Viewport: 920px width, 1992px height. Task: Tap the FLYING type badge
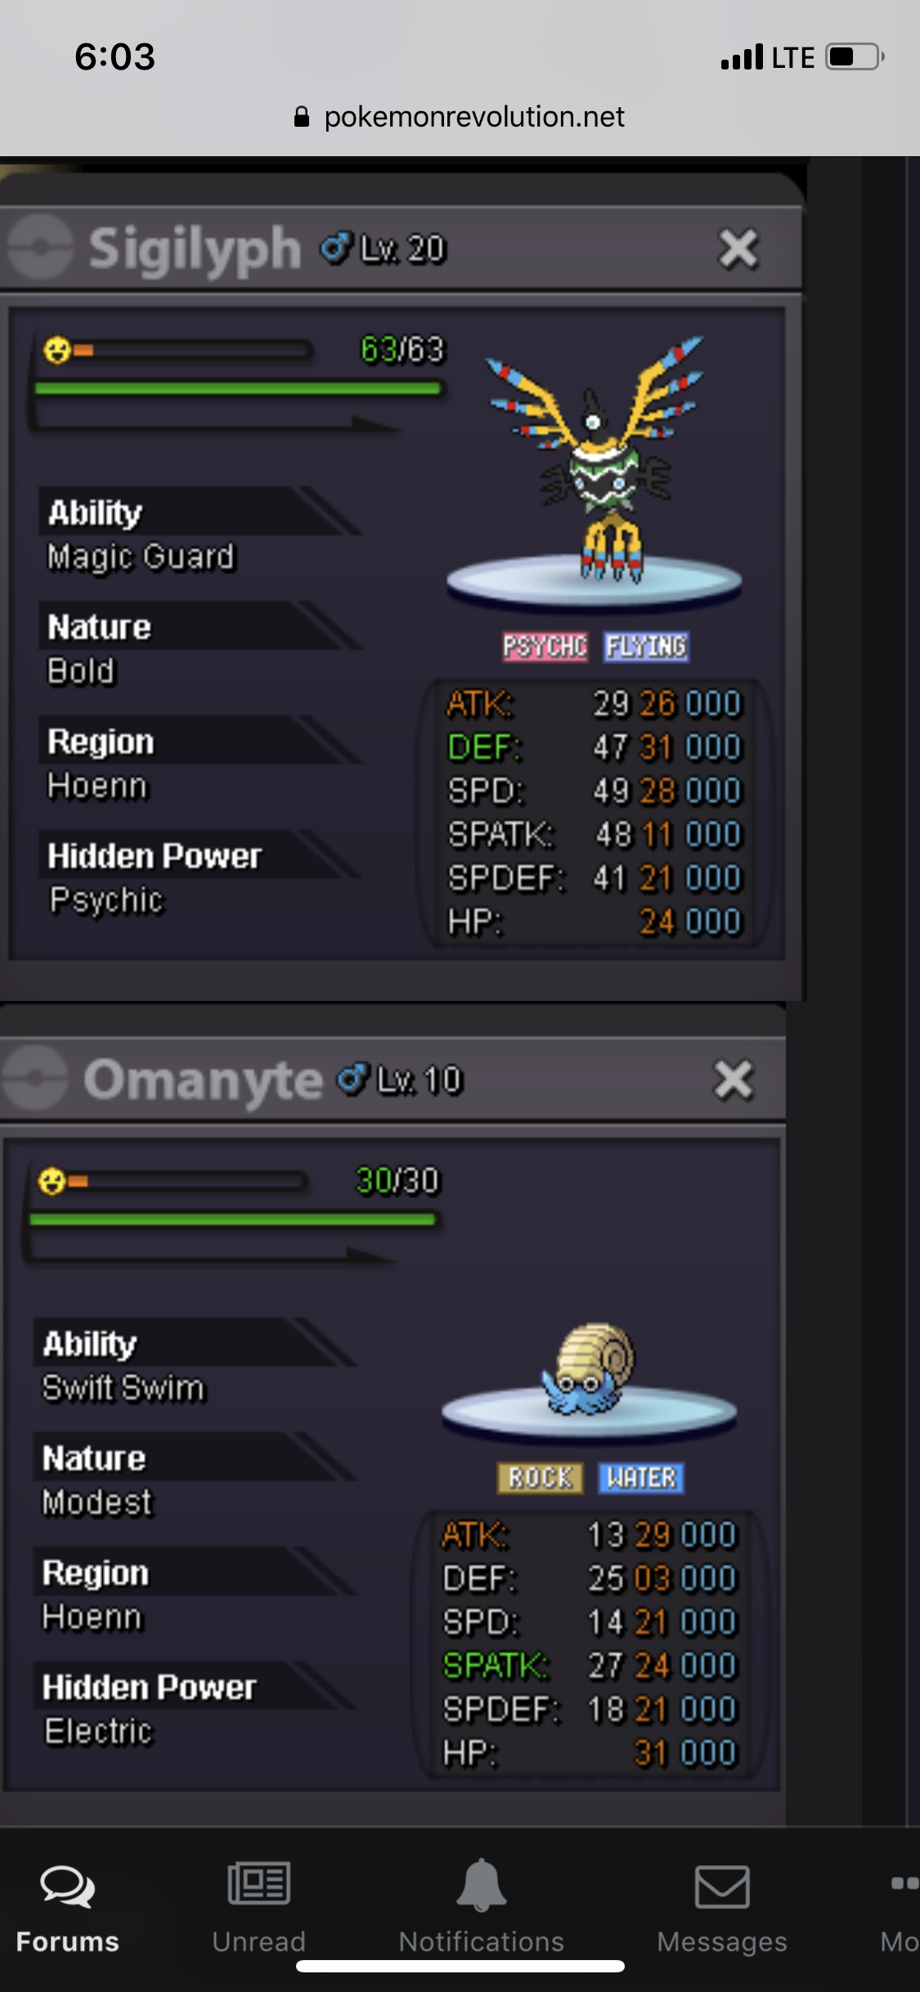tap(646, 646)
